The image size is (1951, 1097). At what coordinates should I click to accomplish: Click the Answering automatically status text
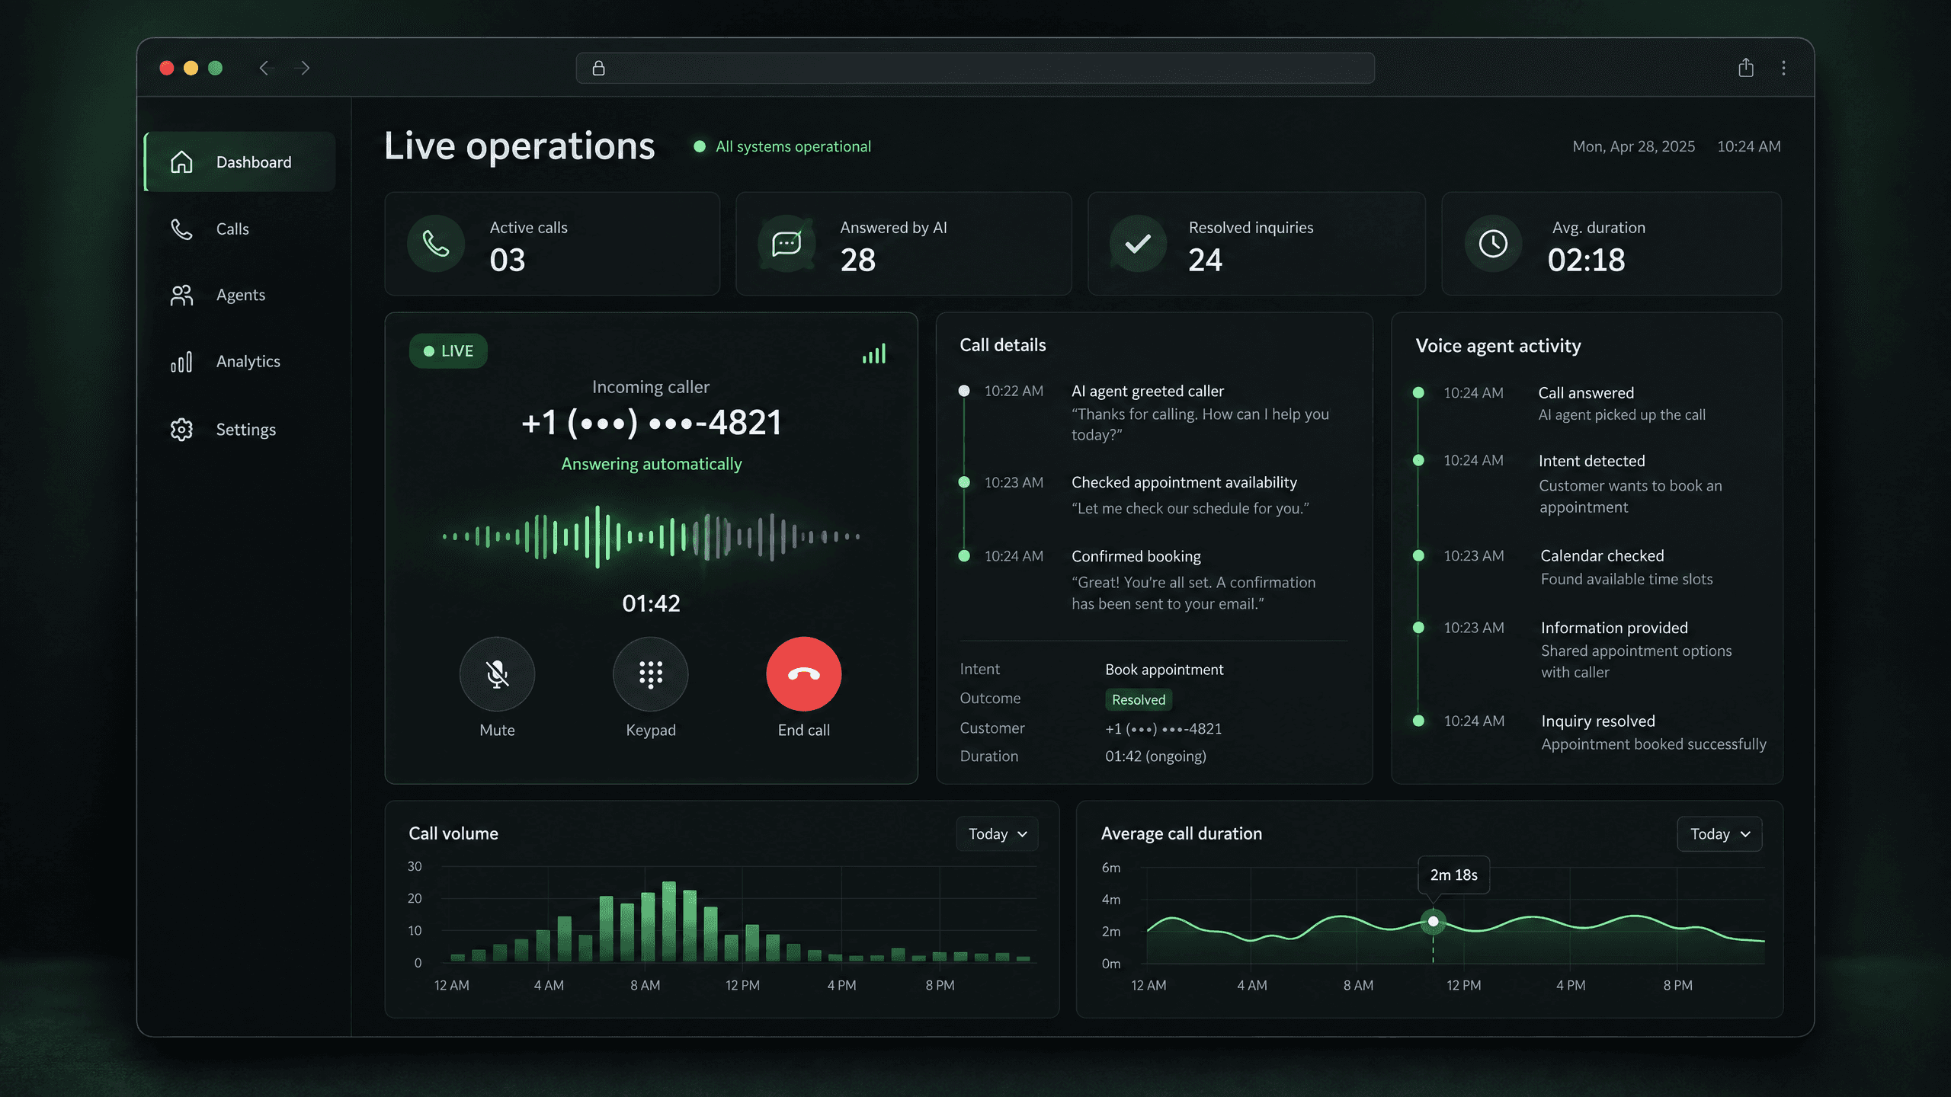tap(652, 464)
